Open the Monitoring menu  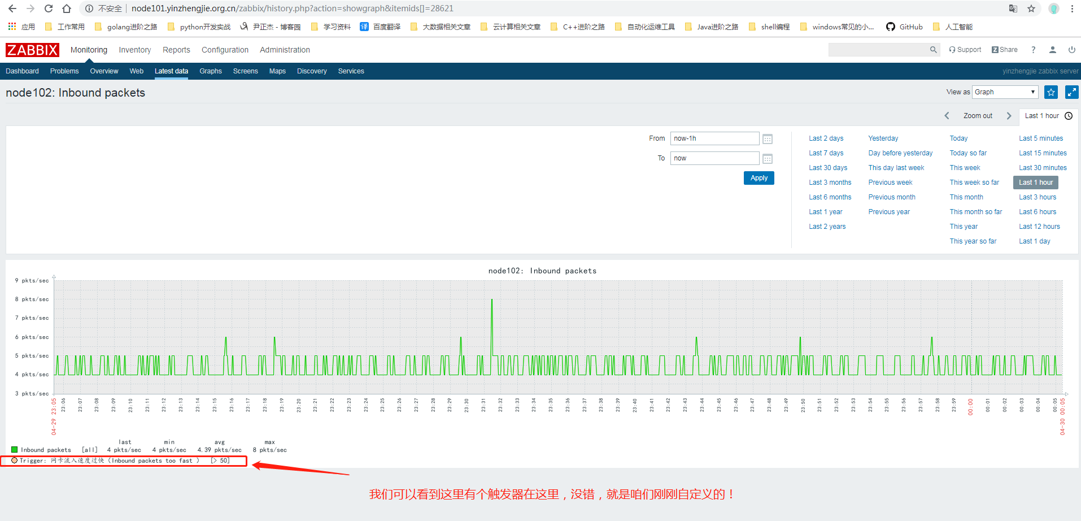click(x=89, y=50)
